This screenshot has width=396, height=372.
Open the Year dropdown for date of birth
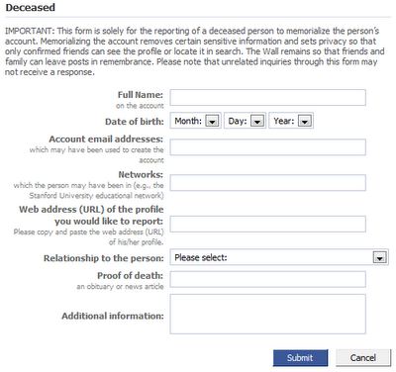tap(291, 121)
